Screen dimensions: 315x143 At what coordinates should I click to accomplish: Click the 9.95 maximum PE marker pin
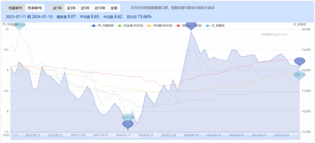coord(191,26)
